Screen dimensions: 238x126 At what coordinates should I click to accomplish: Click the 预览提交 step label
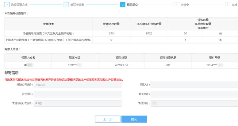tap(132, 5)
